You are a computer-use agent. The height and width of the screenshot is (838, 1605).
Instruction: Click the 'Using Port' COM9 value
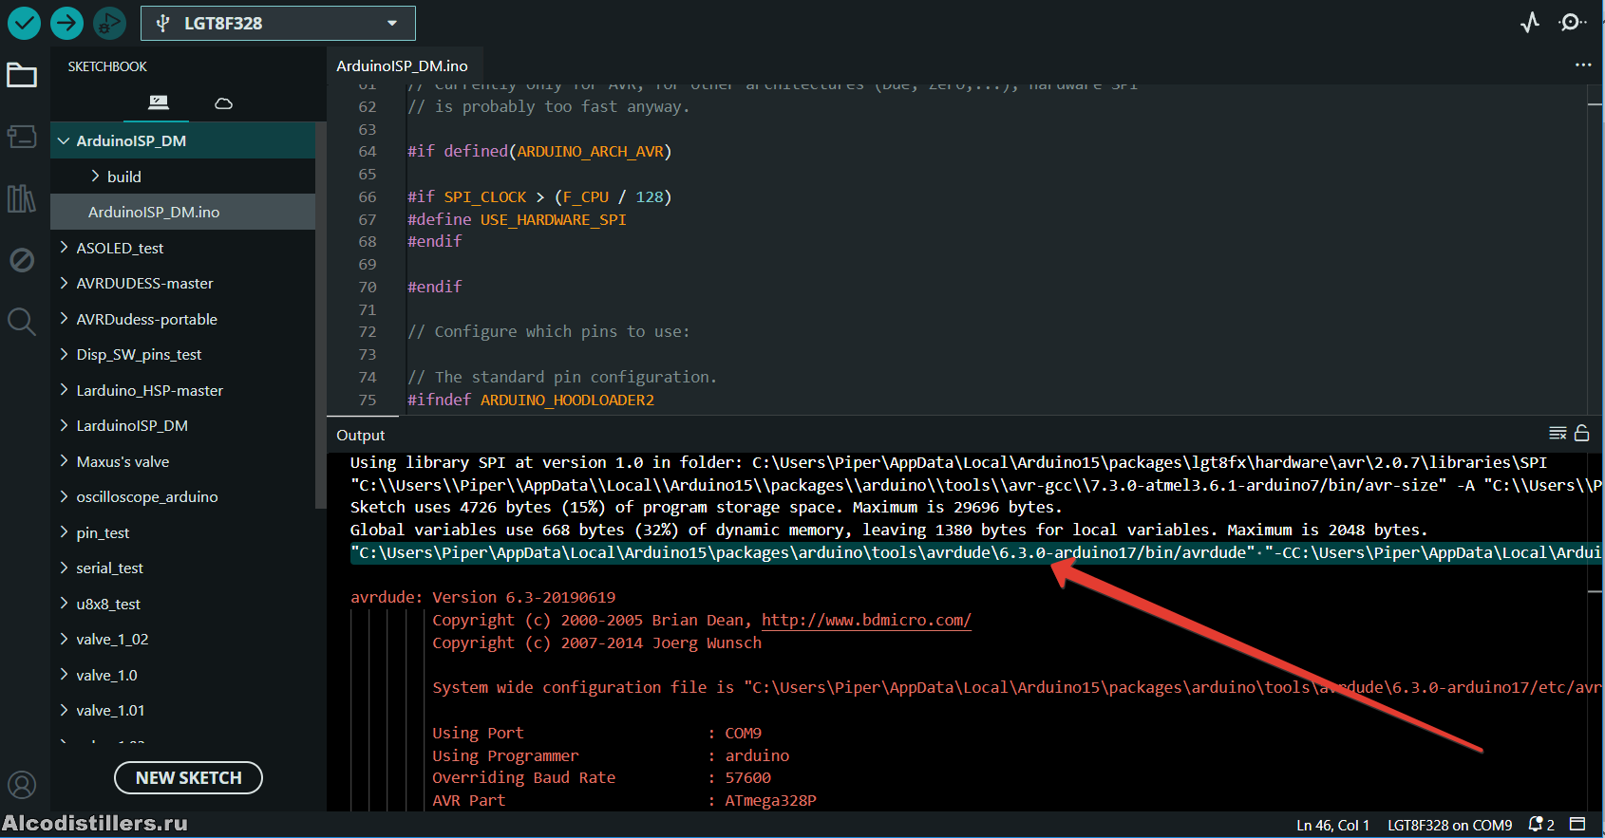[x=744, y=733]
